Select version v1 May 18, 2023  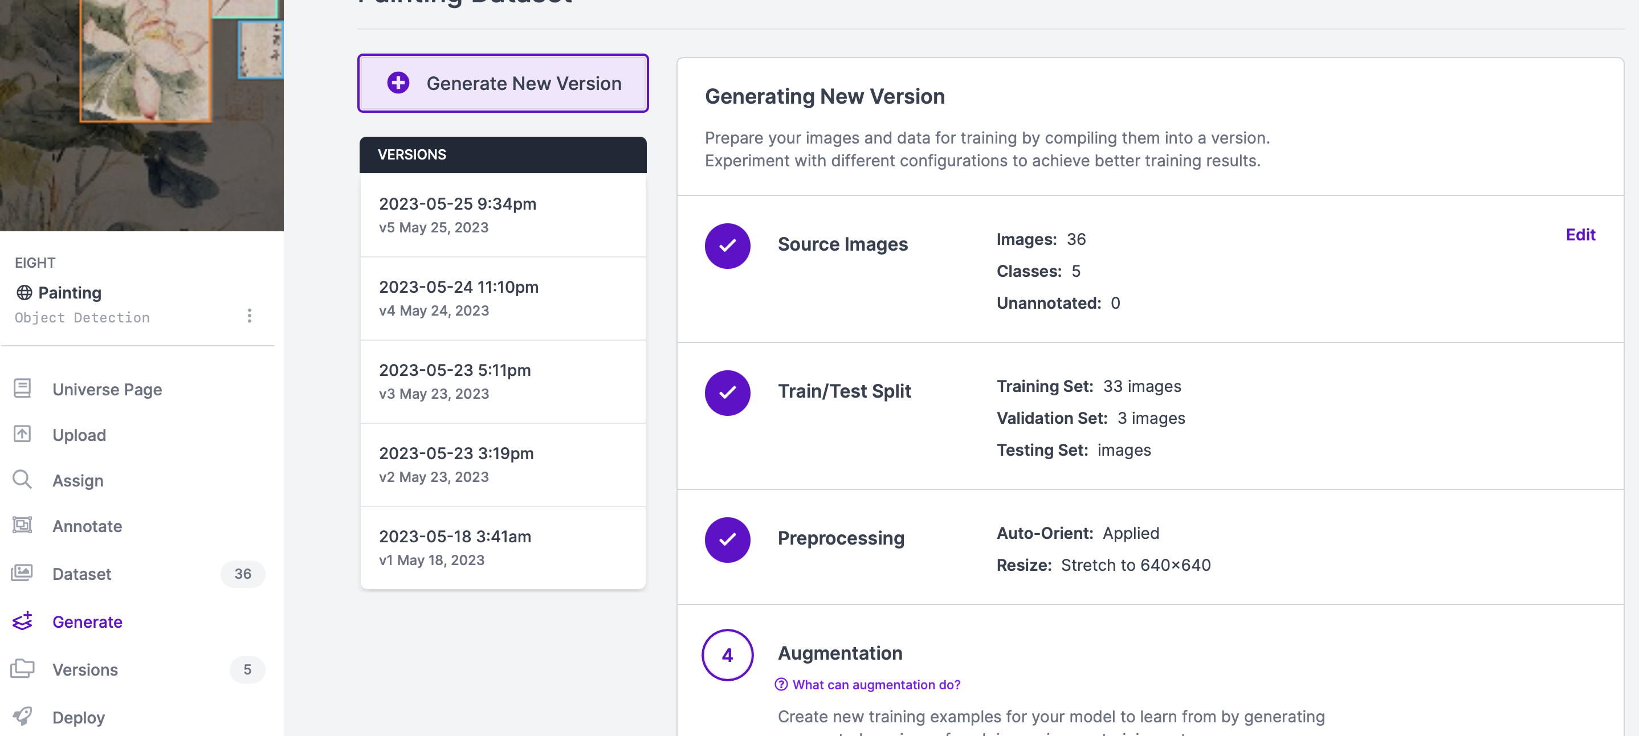[503, 547]
